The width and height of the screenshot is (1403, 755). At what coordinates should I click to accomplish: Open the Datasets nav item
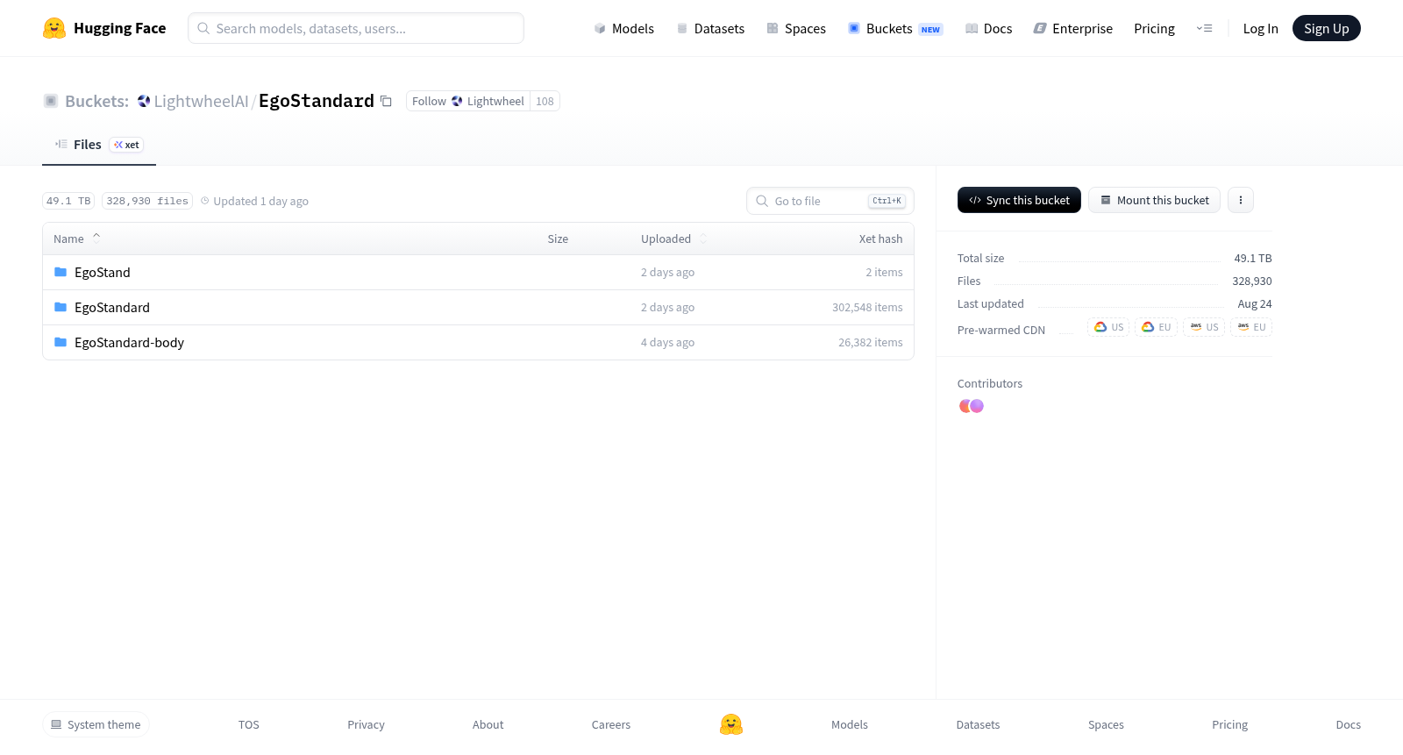pyautogui.click(x=710, y=28)
